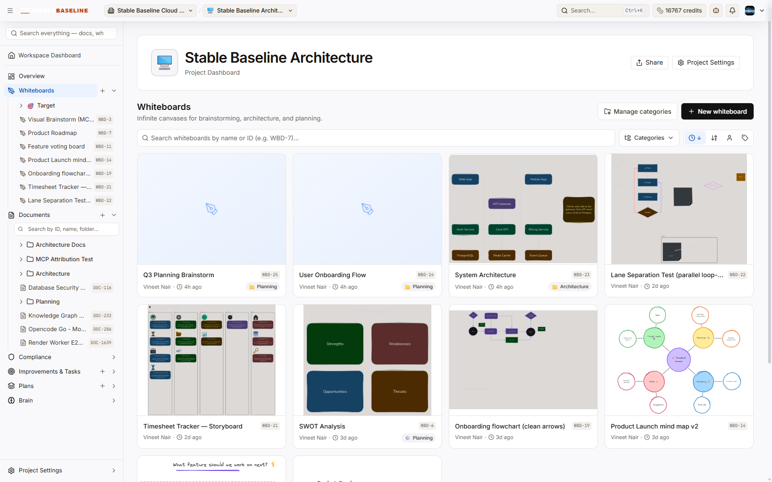Open Visual Brainstorm WBD-3 in sidebar
The height and width of the screenshot is (482, 772).
coord(66,120)
